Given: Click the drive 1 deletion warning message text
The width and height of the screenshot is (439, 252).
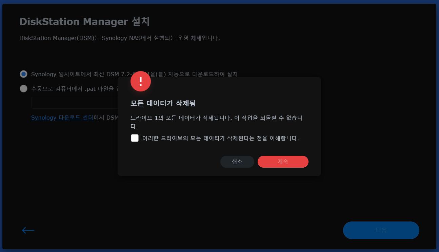Looking at the screenshot, I should [216, 122].
